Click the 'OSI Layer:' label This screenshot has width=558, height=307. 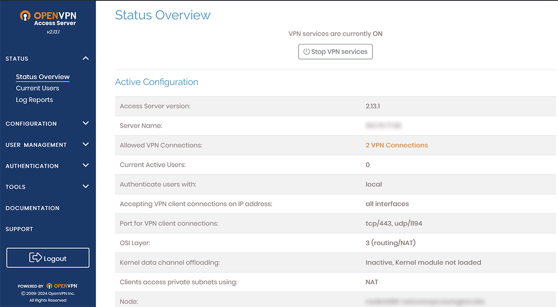(135, 243)
